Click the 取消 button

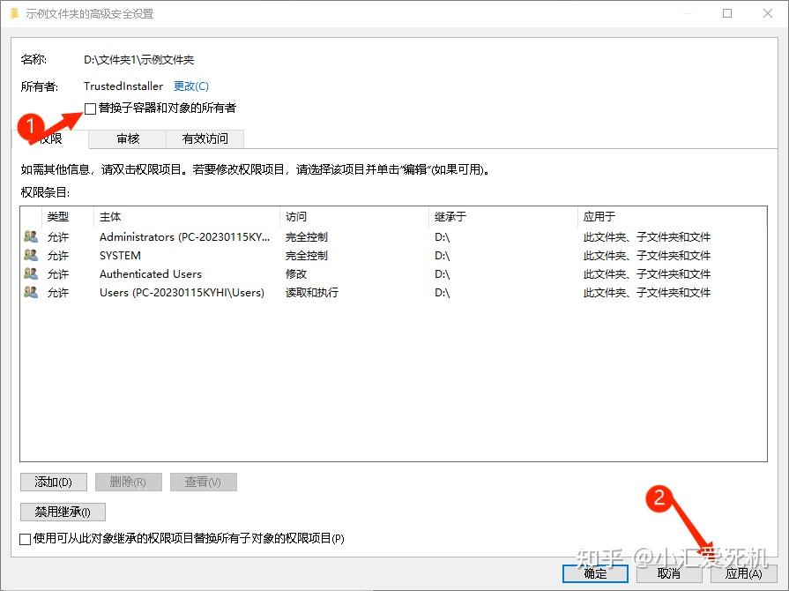[x=667, y=573]
